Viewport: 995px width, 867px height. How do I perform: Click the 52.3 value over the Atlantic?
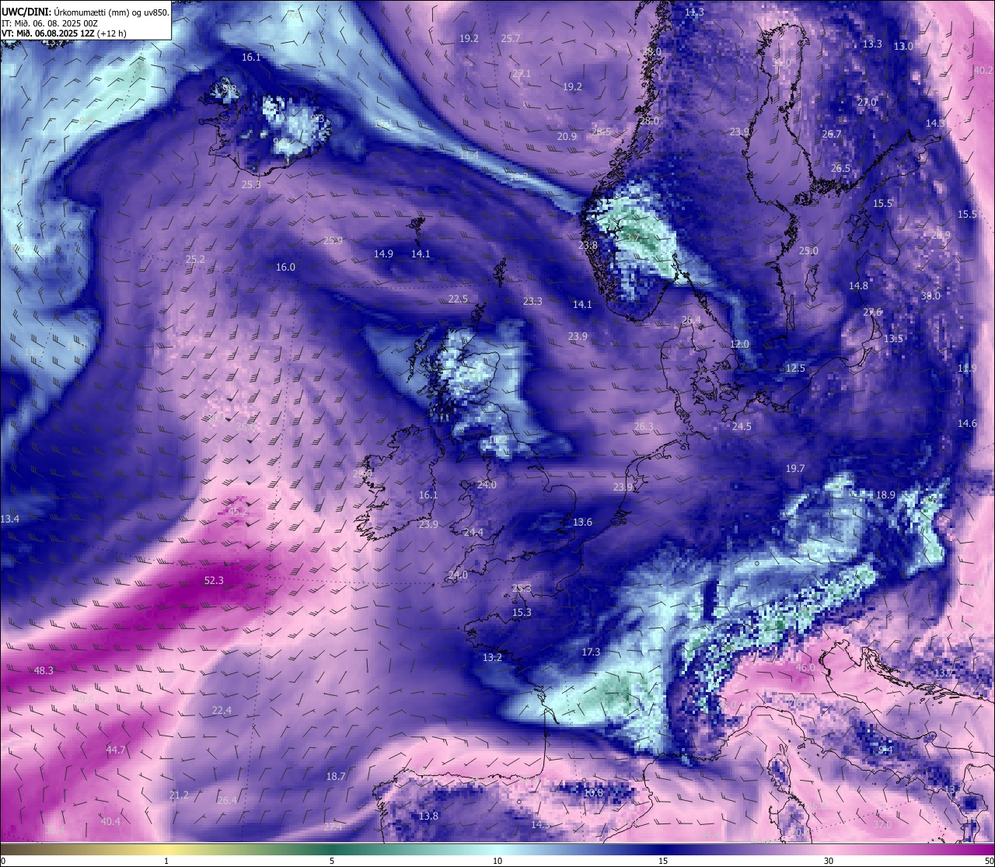click(x=214, y=580)
